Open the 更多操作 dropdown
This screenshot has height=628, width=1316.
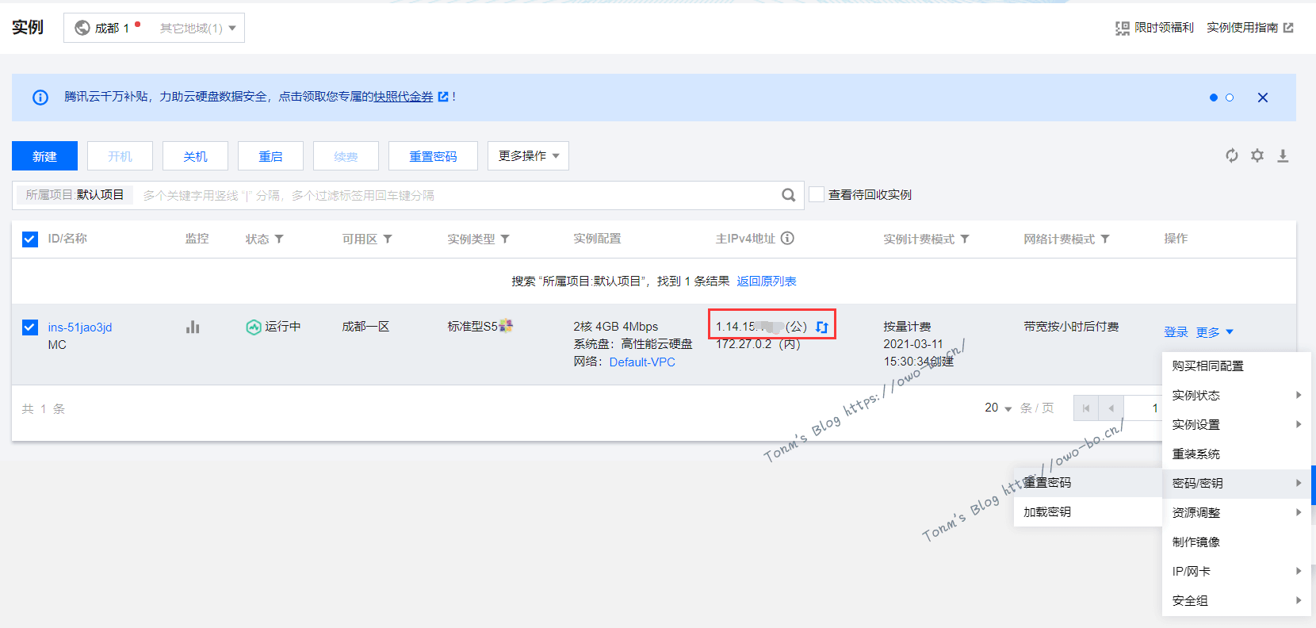tap(528, 155)
